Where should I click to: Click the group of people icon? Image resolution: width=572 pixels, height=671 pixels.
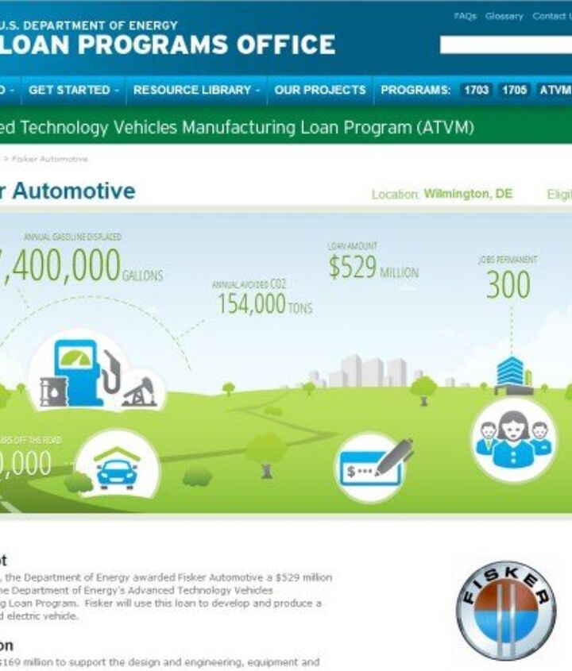[x=512, y=439]
